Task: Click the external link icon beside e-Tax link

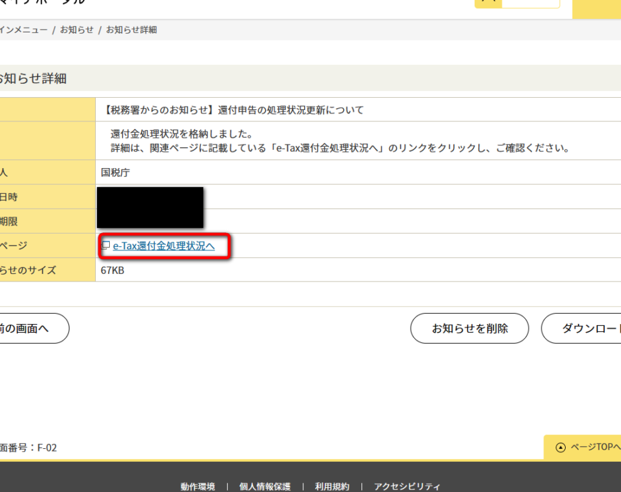Action: pyautogui.click(x=105, y=246)
